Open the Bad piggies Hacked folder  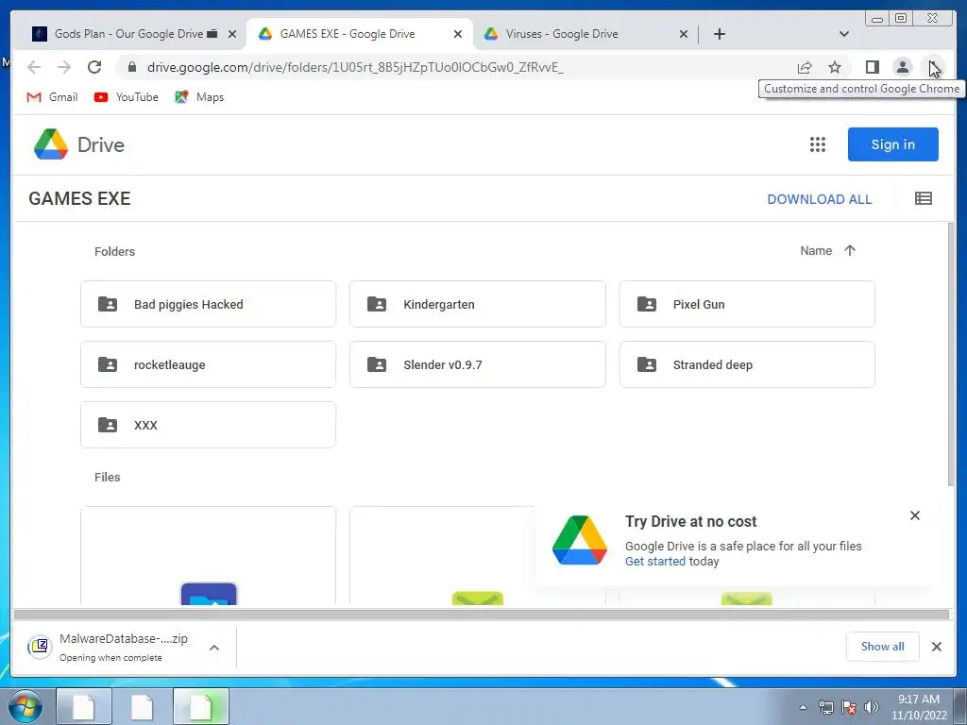pyautogui.click(x=209, y=304)
